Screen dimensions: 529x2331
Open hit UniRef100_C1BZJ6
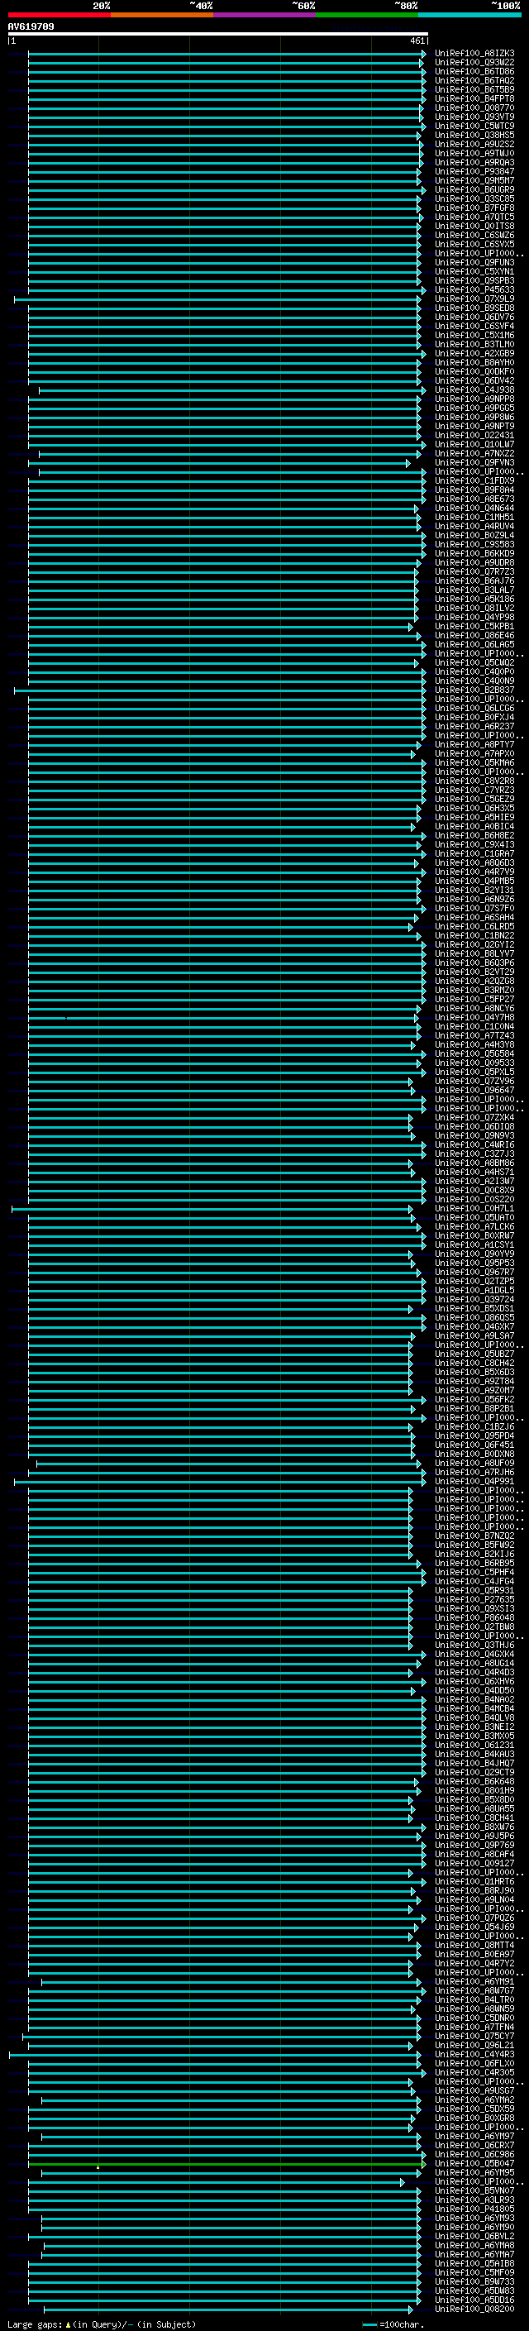tap(474, 1427)
